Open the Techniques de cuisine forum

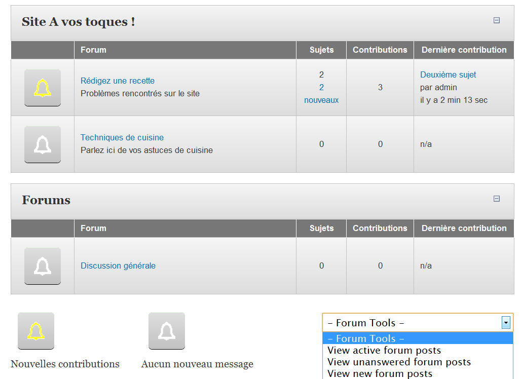coord(122,138)
